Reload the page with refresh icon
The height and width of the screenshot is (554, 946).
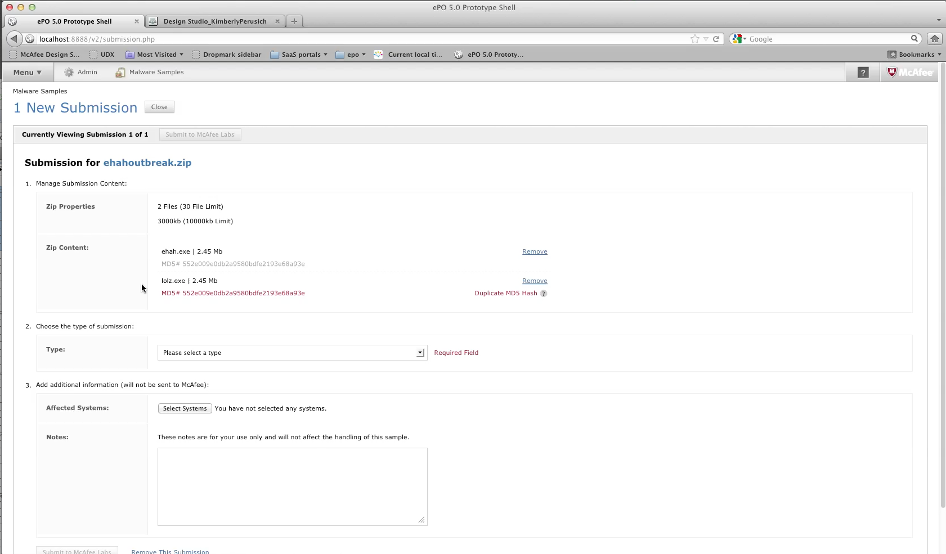(716, 39)
